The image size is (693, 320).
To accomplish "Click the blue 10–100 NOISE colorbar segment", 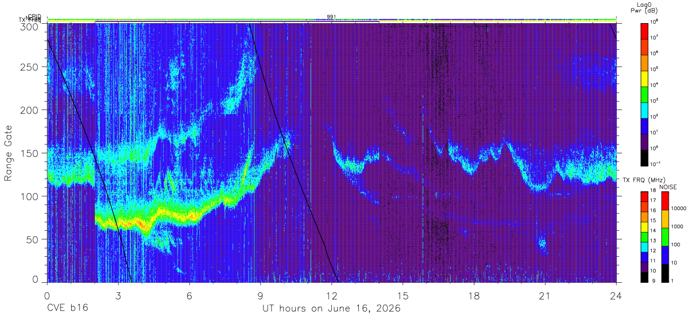I will click(x=665, y=255).
